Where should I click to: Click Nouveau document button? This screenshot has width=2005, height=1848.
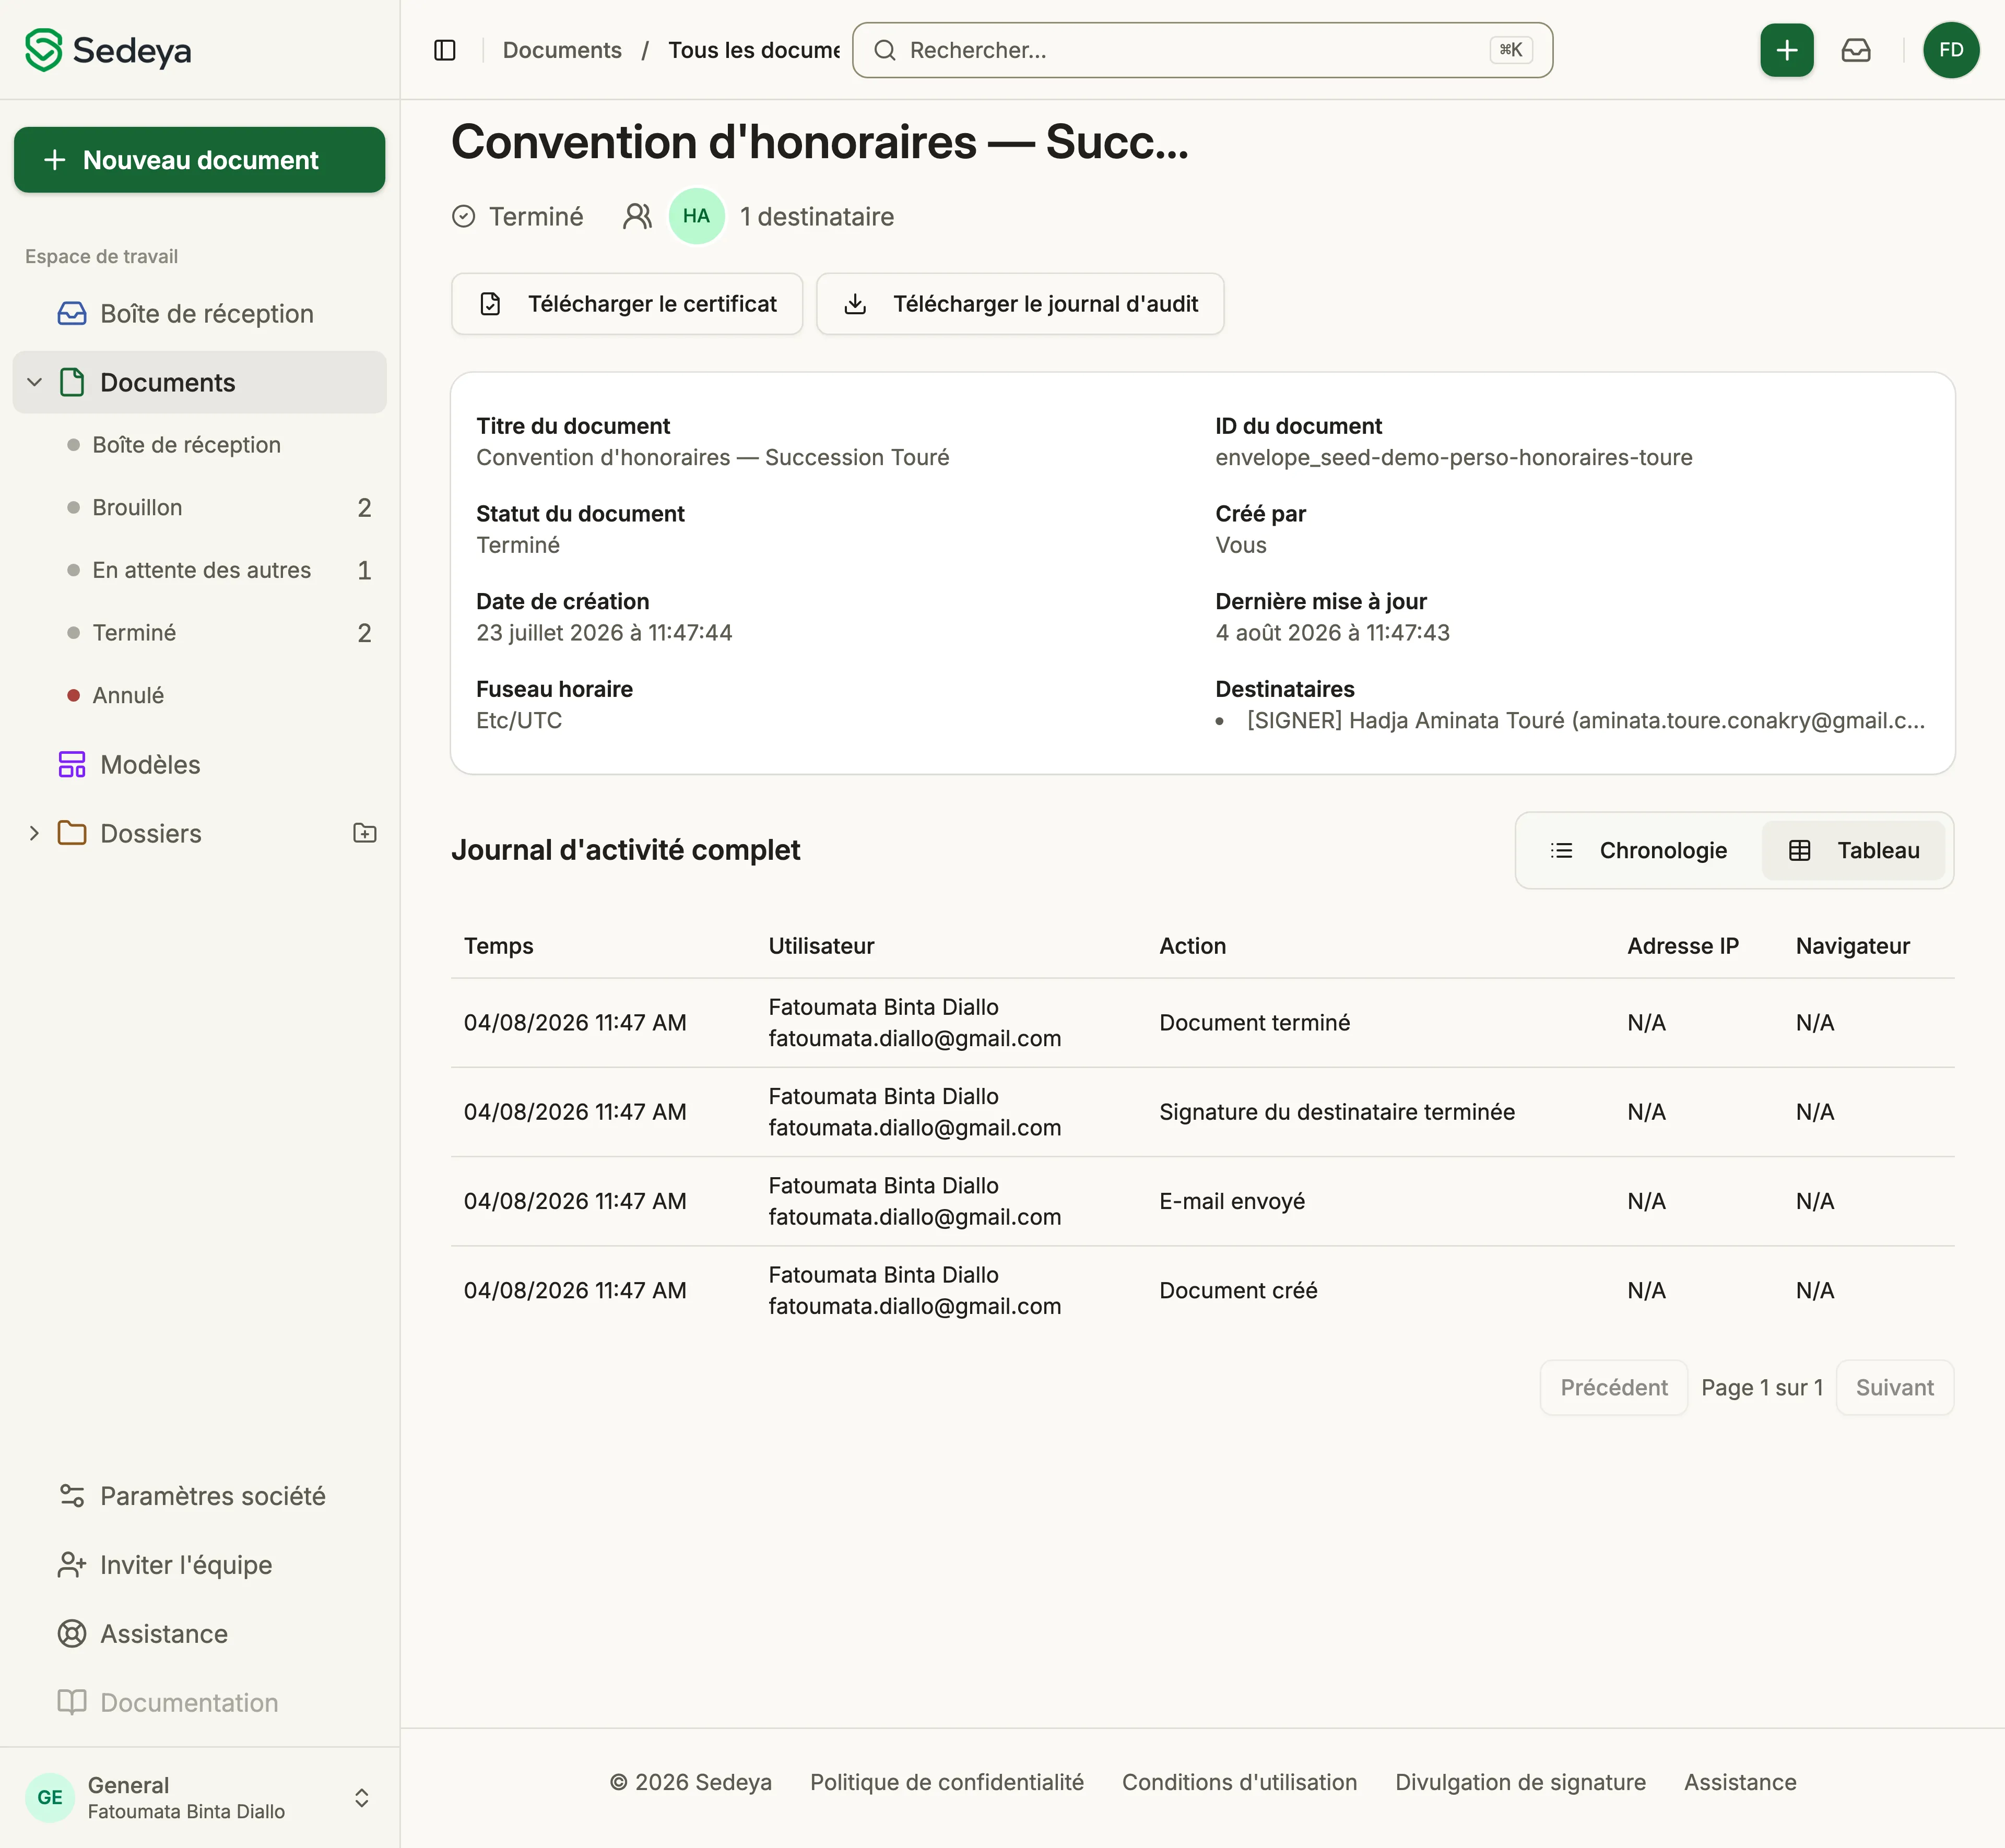click(199, 160)
